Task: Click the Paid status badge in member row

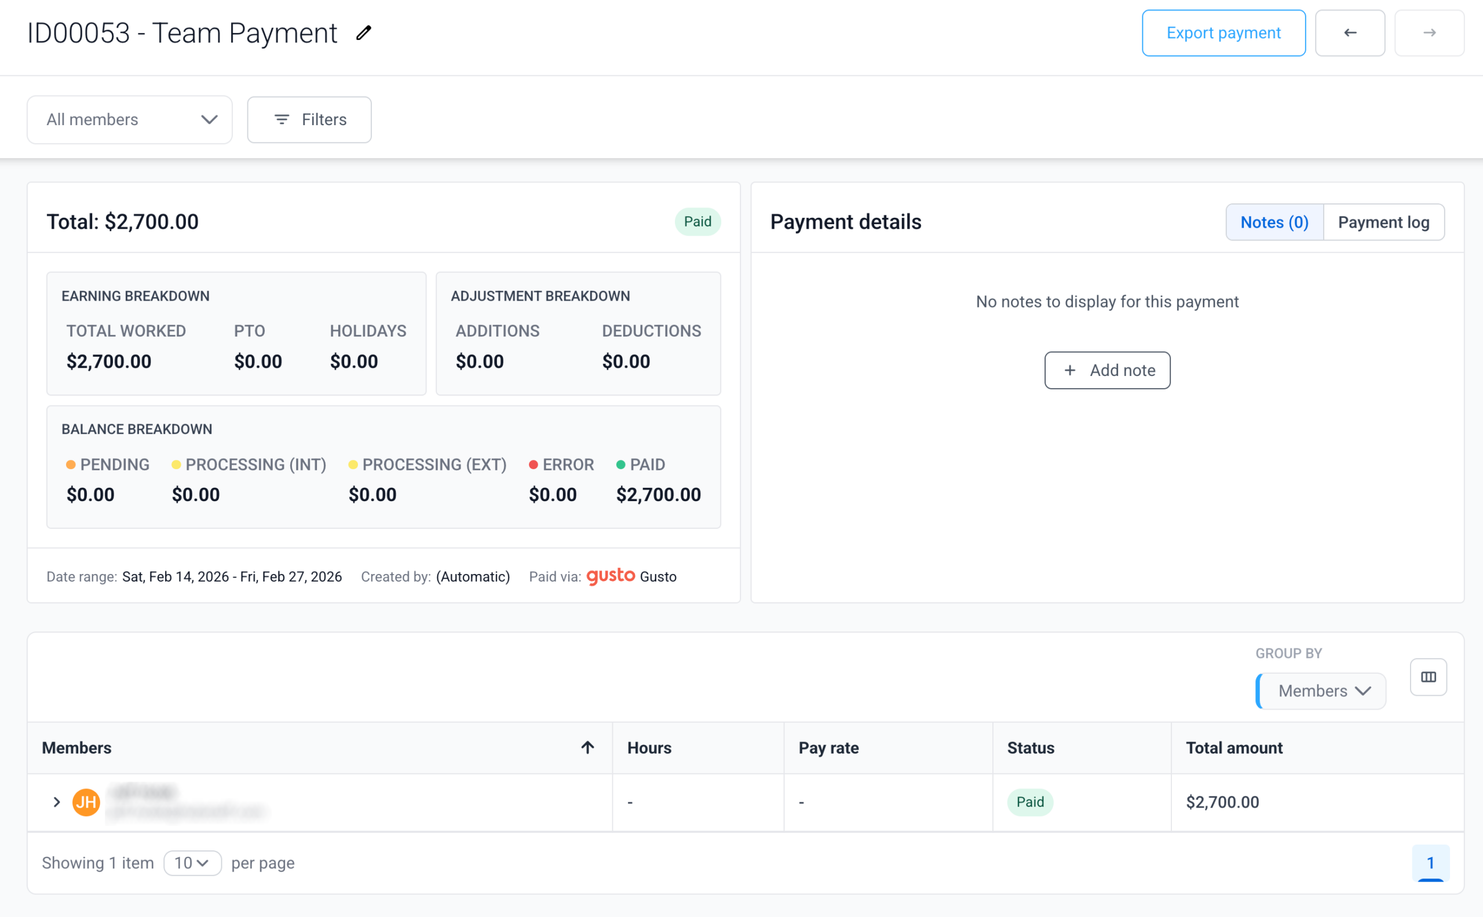Action: 1029,802
